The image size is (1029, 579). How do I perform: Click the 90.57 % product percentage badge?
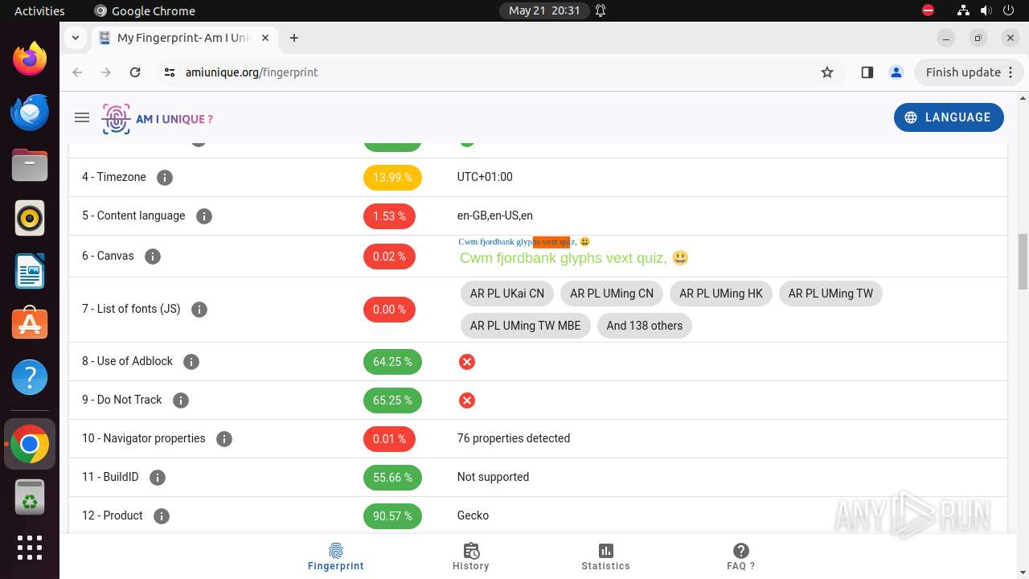click(x=392, y=516)
